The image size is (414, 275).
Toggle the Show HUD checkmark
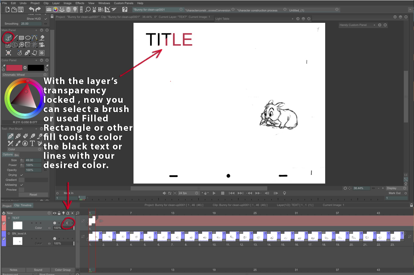pos(46,19)
